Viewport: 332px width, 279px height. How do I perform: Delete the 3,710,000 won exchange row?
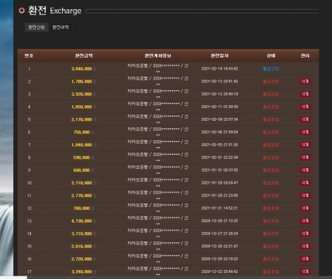pyautogui.click(x=305, y=234)
